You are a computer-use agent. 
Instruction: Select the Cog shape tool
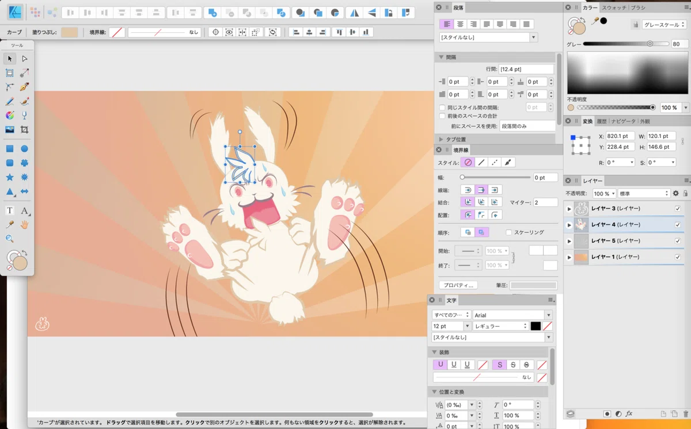[25, 163]
